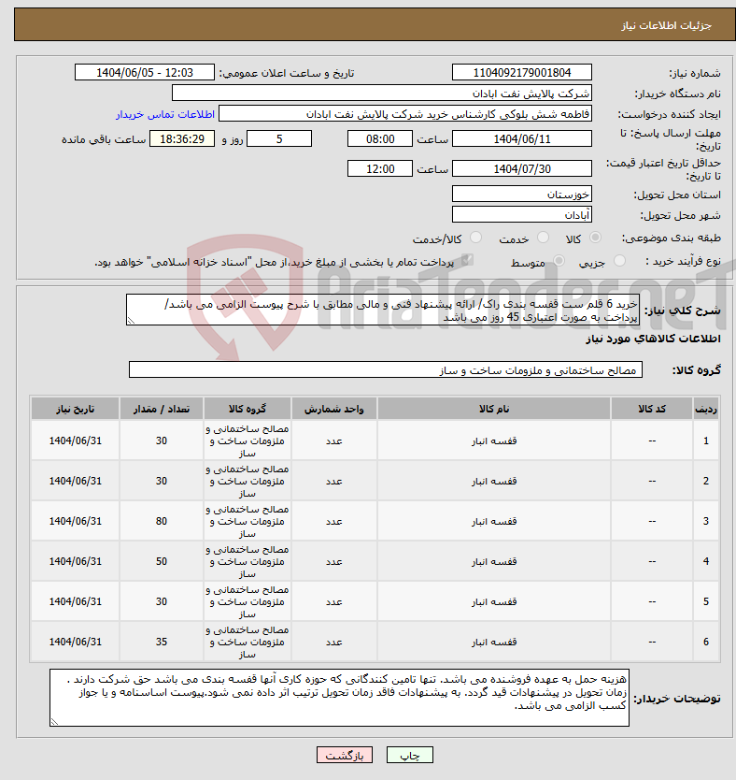Click the response deadline date 1404/06/11
Image resolution: width=736 pixels, height=780 pixels.
coord(522,138)
